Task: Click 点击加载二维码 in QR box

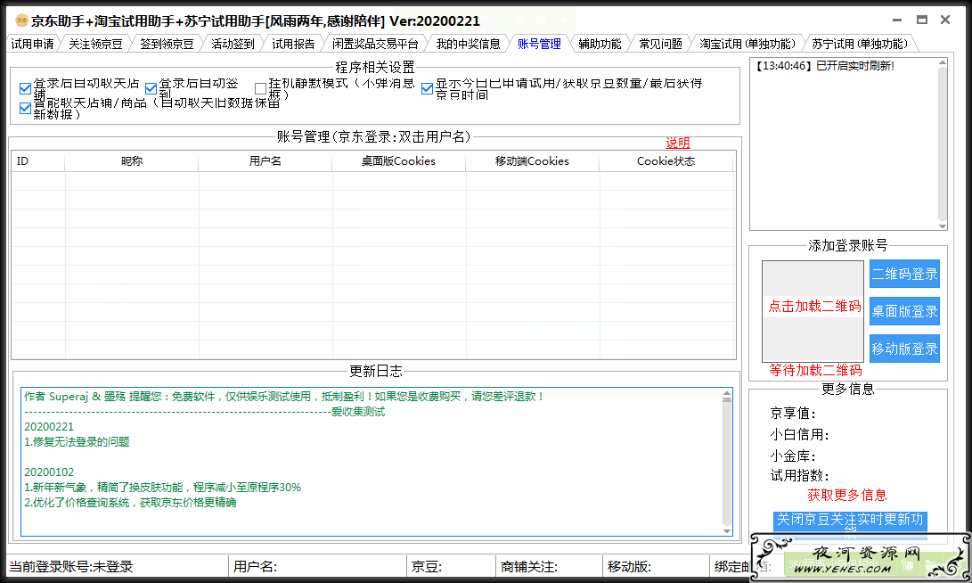Action: pyautogui.click(x=814, y=306)
